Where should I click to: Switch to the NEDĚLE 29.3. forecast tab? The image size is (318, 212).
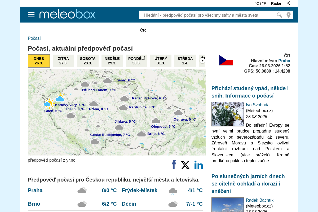[112, 61]
